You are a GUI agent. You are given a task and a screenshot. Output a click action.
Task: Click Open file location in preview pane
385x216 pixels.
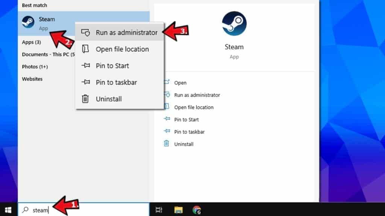[x=194, y=107]
